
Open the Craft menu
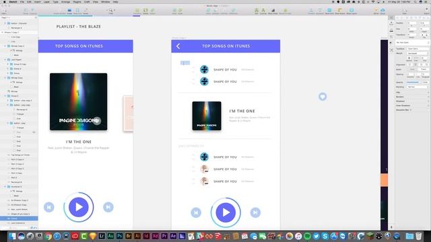(87, 1)
